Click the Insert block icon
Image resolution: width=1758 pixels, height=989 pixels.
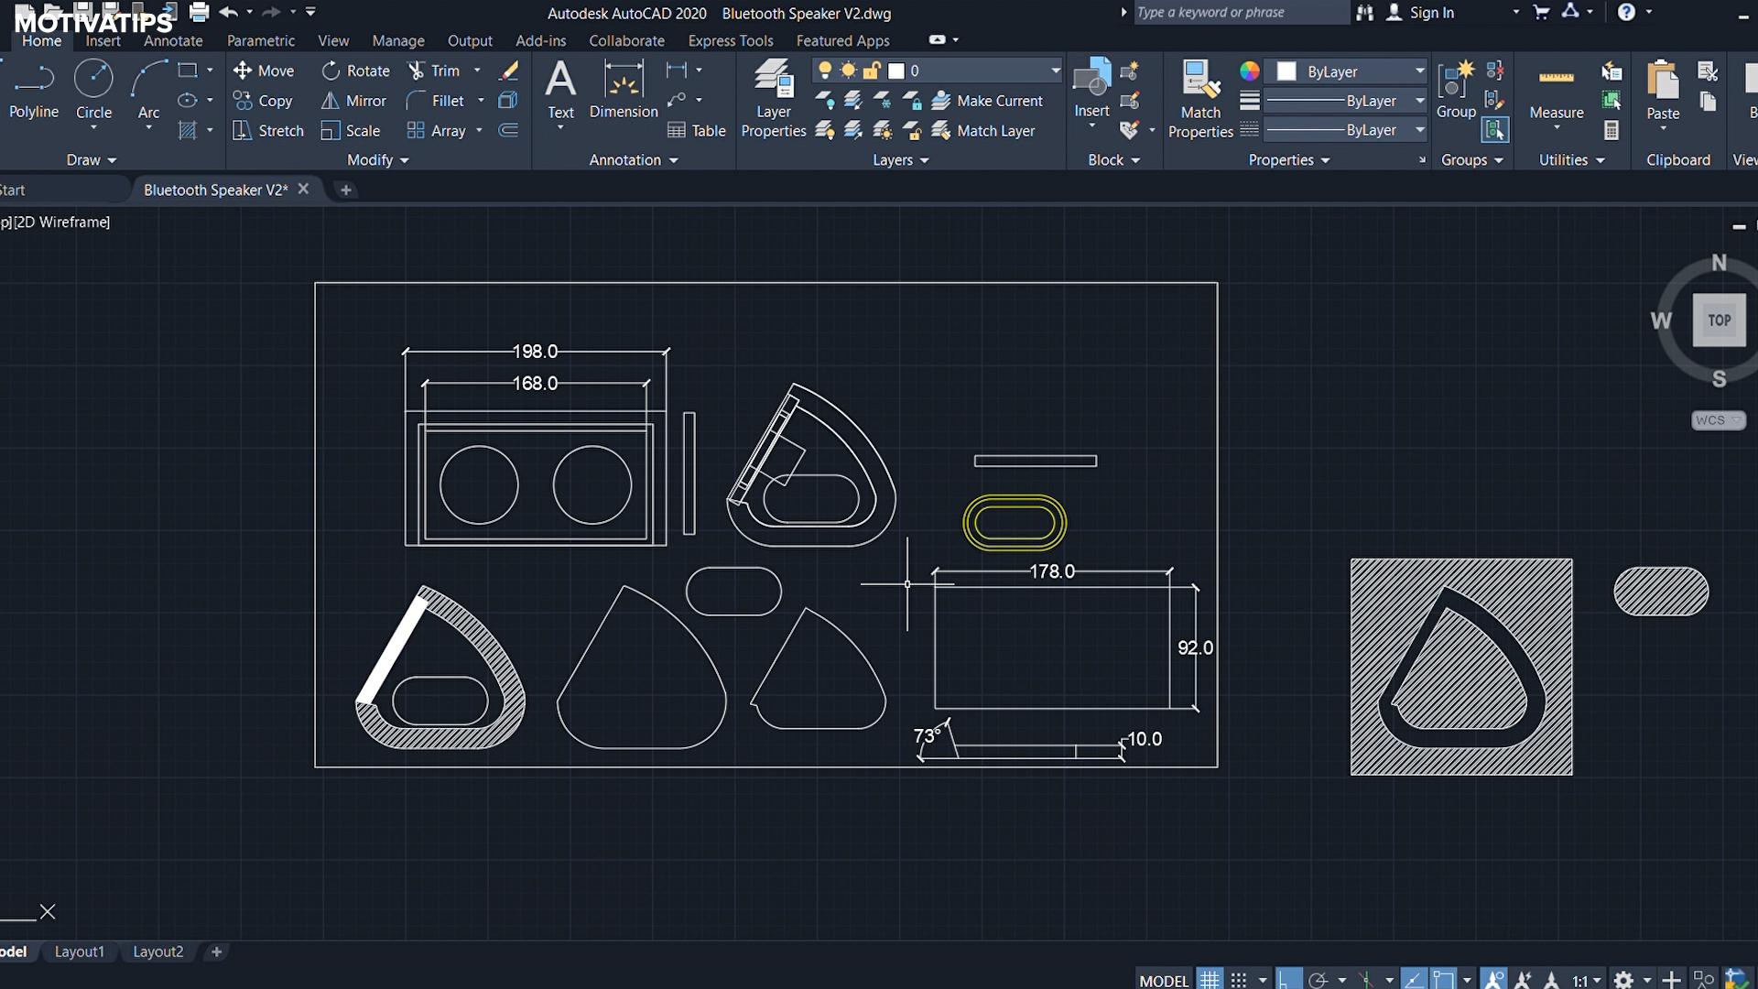tap(1091, 89)
